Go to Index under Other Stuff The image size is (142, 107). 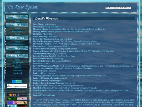coord(17,60)
